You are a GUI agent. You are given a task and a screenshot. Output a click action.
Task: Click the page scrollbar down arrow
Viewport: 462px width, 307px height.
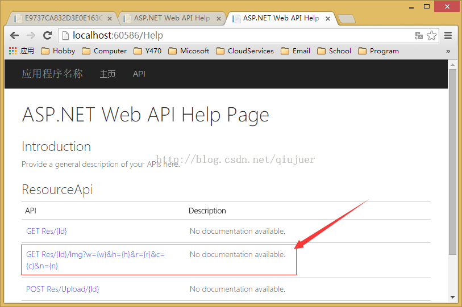coord(452,297)
